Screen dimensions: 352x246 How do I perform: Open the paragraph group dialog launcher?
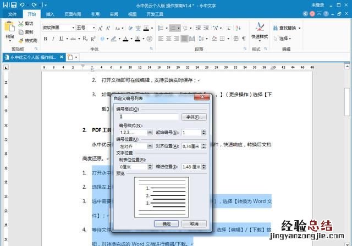[245, 48]
